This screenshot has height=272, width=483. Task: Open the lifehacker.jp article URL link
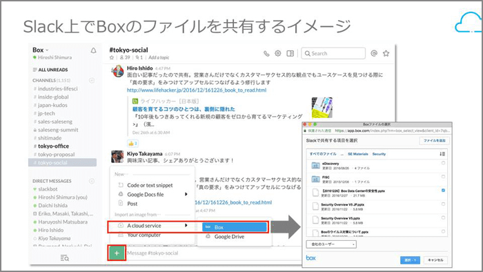pos(197,90)
